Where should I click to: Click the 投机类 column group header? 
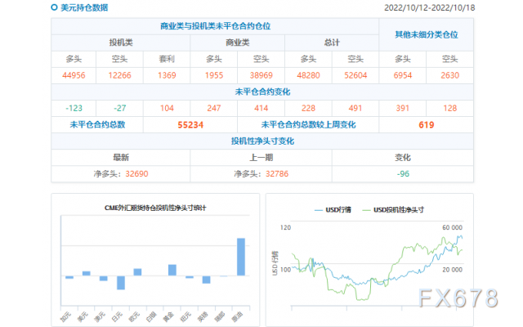(121, 43)
